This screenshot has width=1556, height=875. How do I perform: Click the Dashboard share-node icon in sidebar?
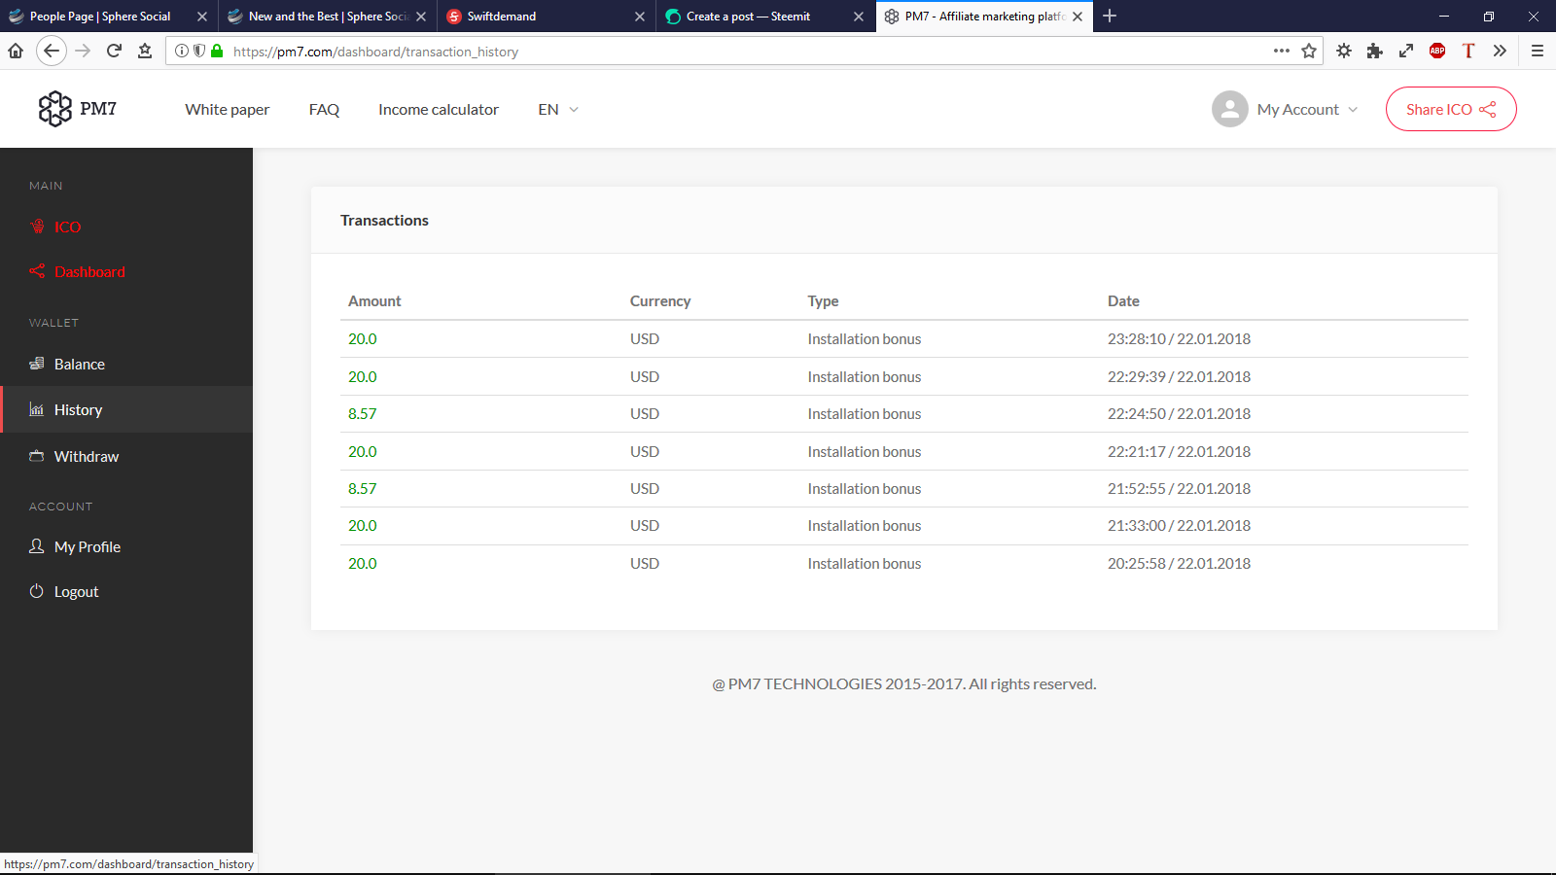pyautogui.click(x=36, y=271)
